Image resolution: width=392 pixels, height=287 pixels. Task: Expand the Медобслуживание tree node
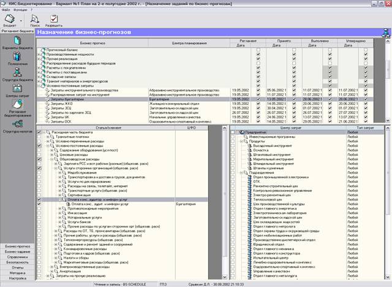pyautogui.click(x=60, y=173)
